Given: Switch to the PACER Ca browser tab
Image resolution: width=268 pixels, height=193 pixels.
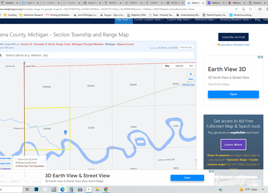Looking at the screenshot, I should (113, 3).
